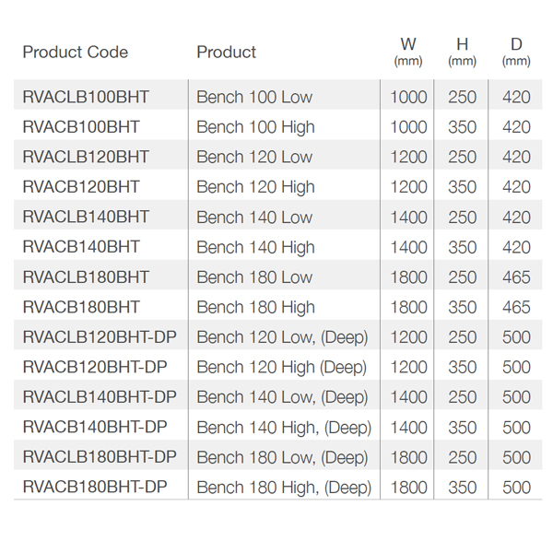Click product code RVACLB140BHT-DP
This screenshot has width=553, height=553.
pyautogui.click(x=100, y=397)
